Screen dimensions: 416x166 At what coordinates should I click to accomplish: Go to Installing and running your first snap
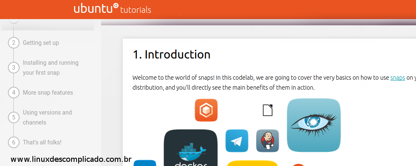click(x=51, y=68)
